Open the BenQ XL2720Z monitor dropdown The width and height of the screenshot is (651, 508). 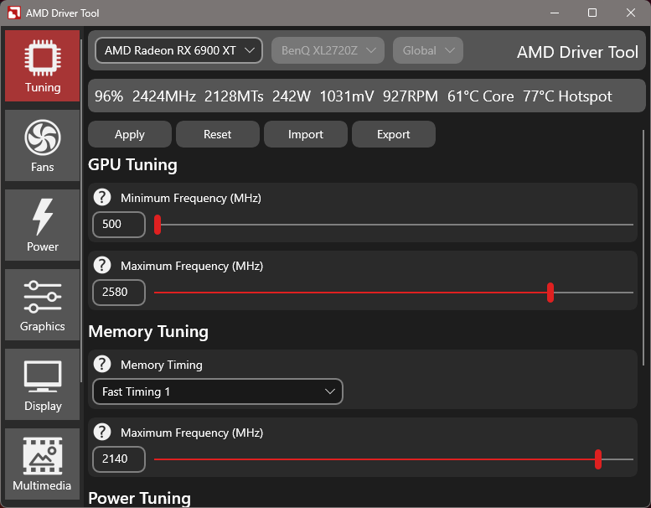click(x=328, y=50)
